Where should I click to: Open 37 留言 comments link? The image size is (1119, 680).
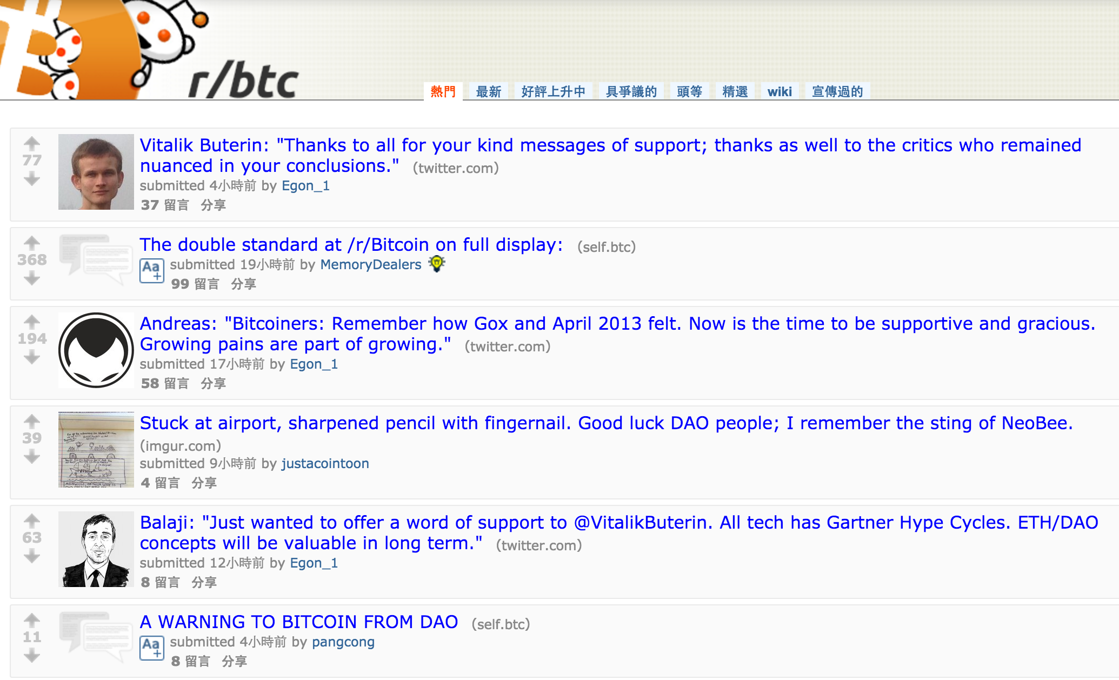click(x=165, y=205)
